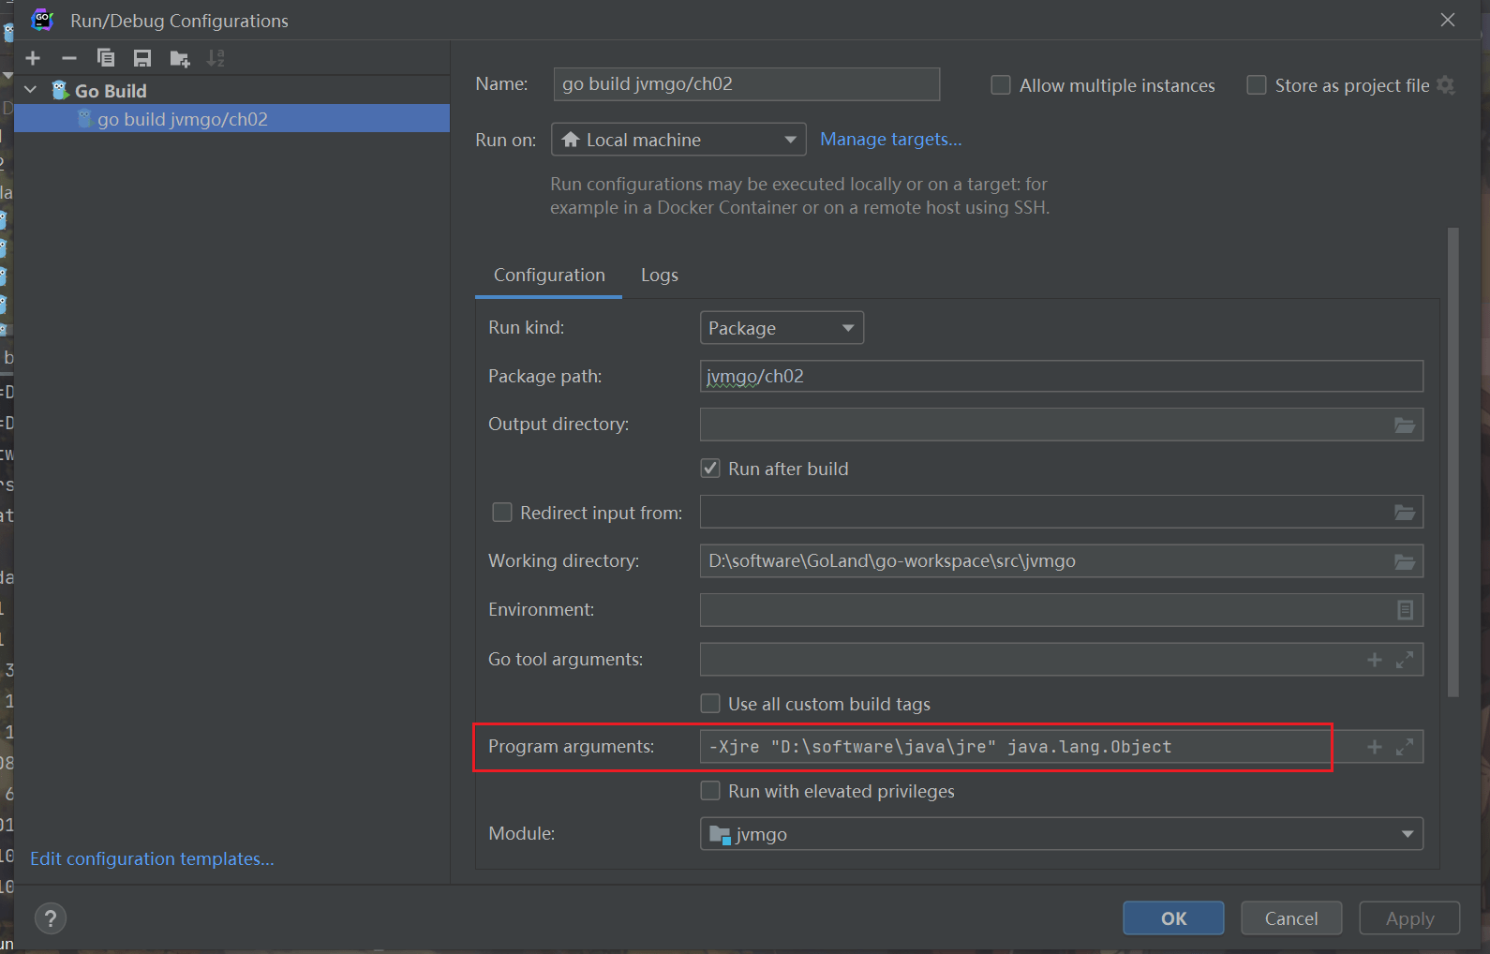Click the Save Configuration floppy disk icon
Screen dimensions: 1490x954
142,58
